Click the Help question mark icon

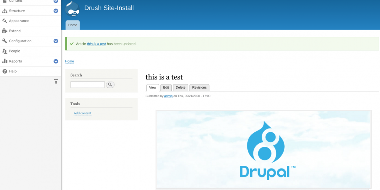click(x=5, y=71)
